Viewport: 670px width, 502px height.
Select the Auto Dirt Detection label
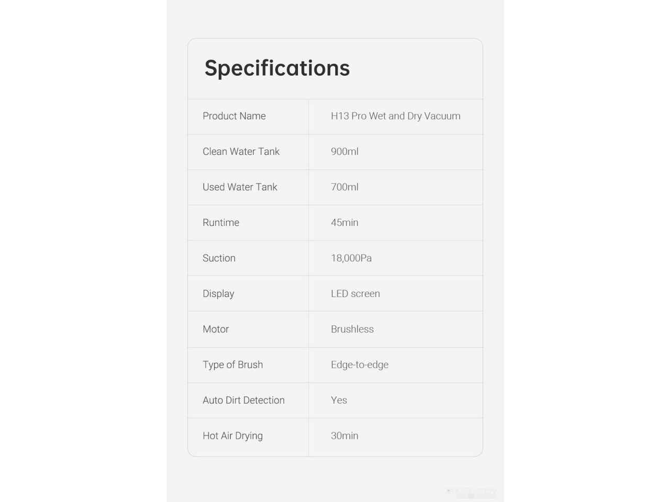pyautogui.click(x=243, y=401)
